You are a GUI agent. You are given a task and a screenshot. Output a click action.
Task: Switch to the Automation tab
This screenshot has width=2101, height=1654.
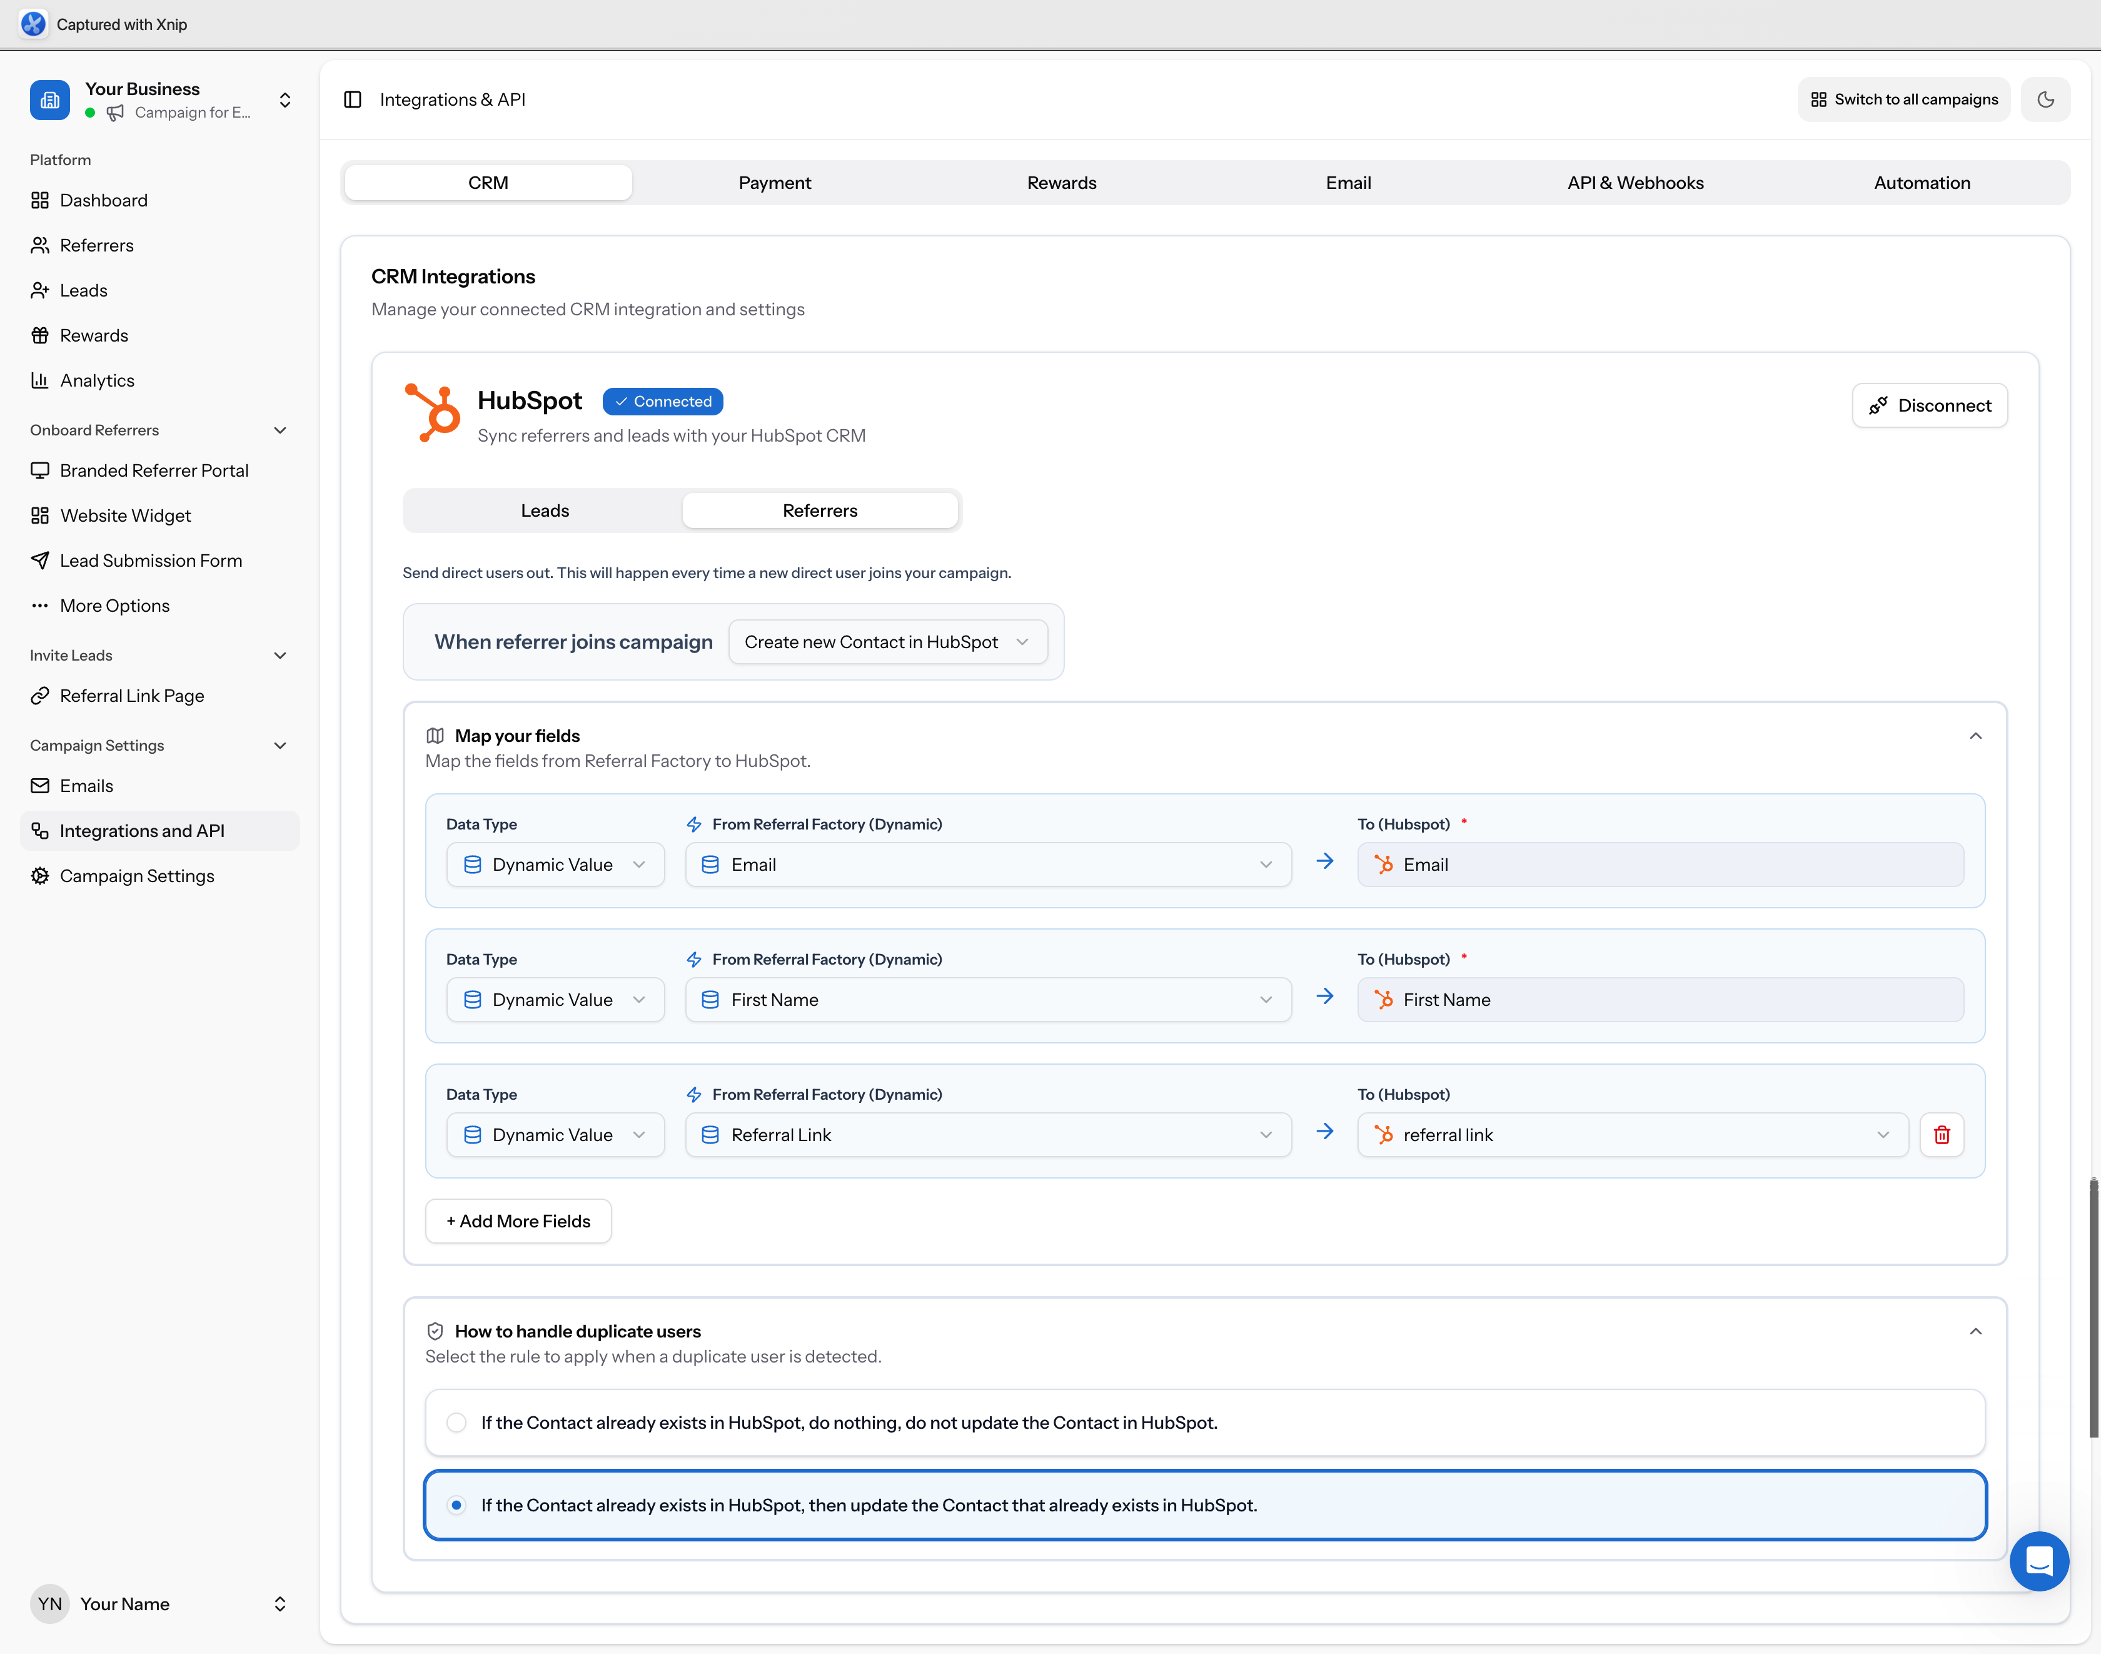coord(1922,182)
